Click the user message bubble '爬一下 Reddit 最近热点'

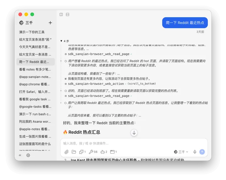coord(185,23)
